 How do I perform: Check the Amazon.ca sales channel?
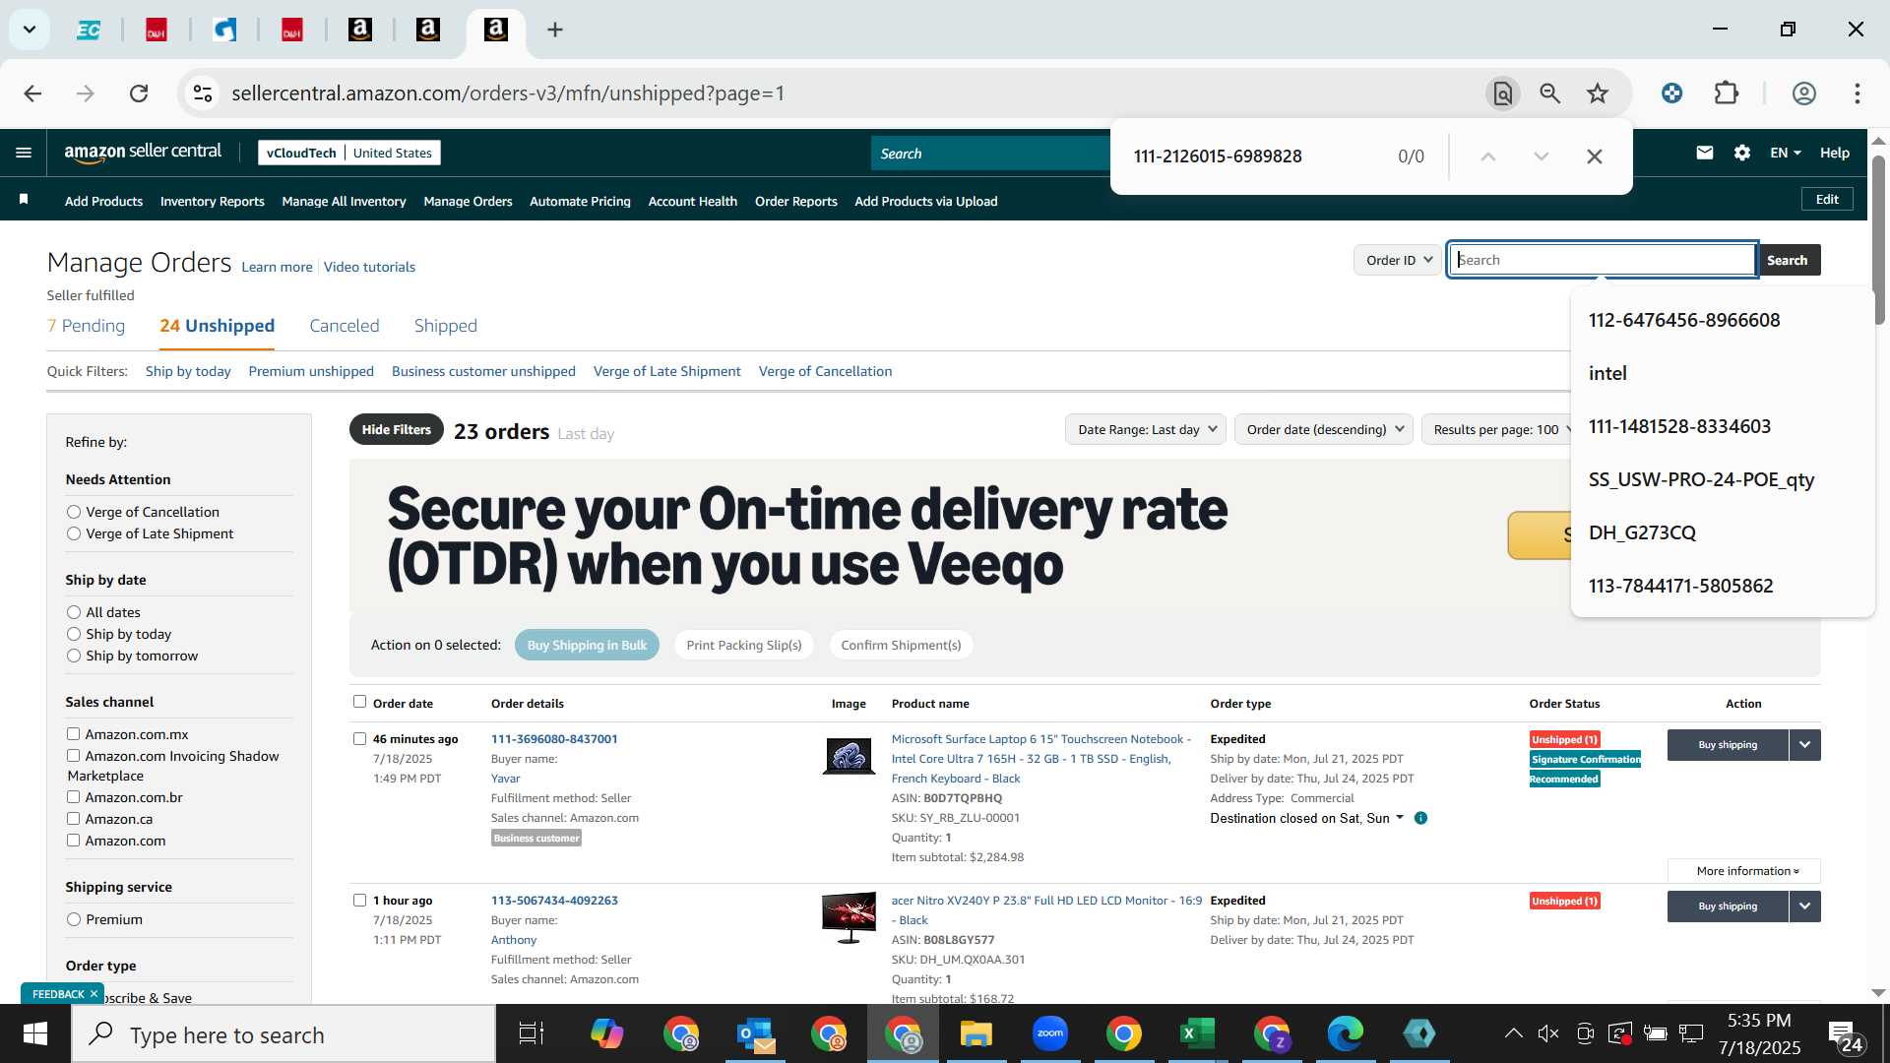73,819
